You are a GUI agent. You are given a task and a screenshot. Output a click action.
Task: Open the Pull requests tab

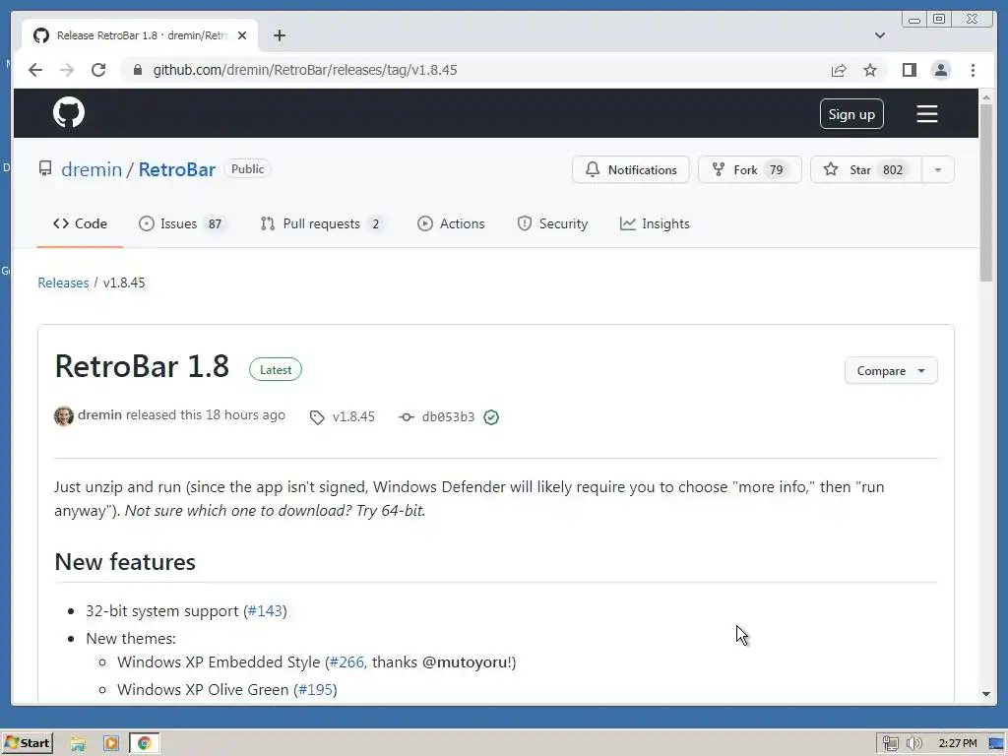[x=321, y=223]
